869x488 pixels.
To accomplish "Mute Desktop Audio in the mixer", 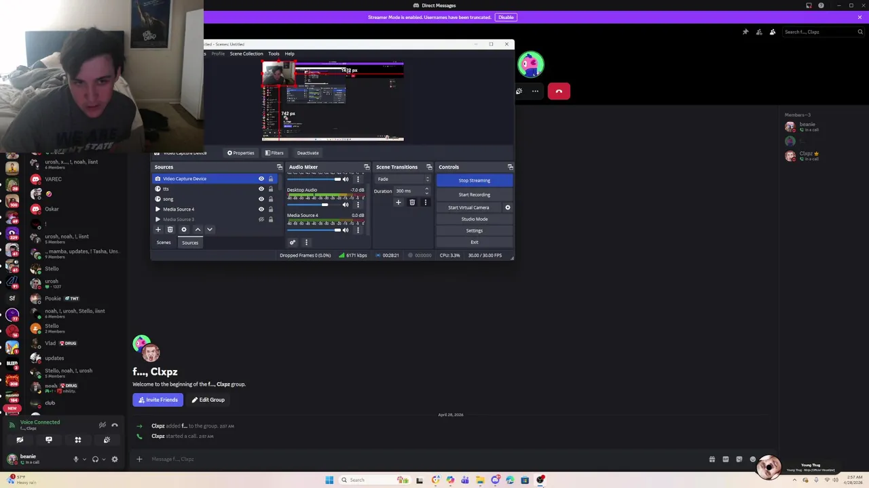I will (346, 205).
